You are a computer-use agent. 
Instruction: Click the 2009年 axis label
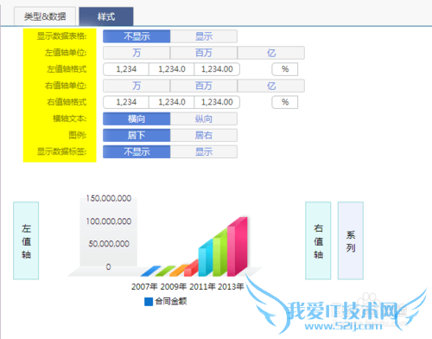(x=174, y=286)
